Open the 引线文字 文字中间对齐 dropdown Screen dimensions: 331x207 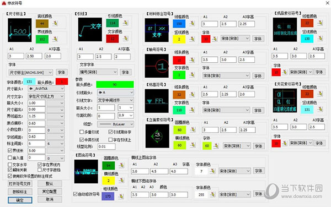pyautogui.click(x=115, y=100)
